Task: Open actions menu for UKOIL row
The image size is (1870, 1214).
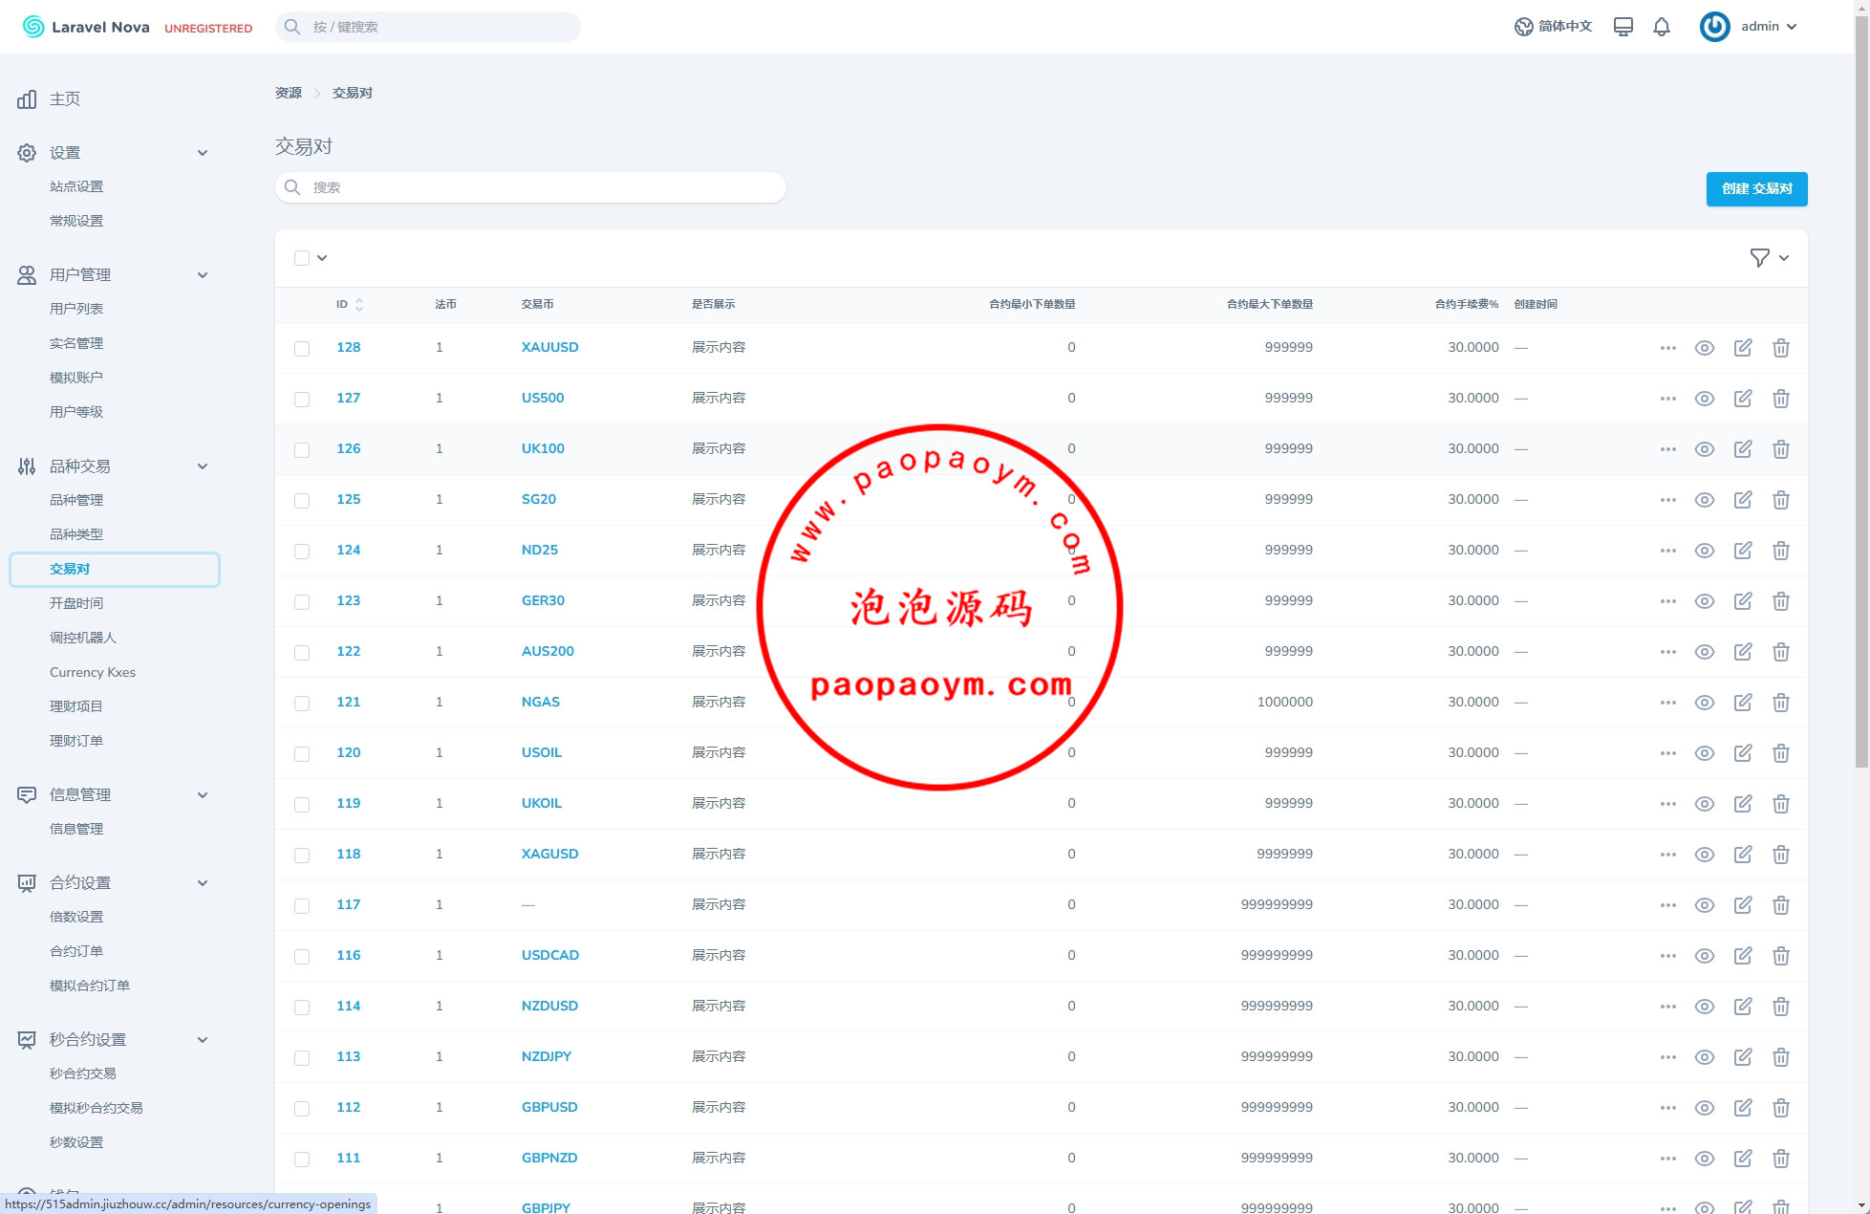Action: coord(1668,804)
